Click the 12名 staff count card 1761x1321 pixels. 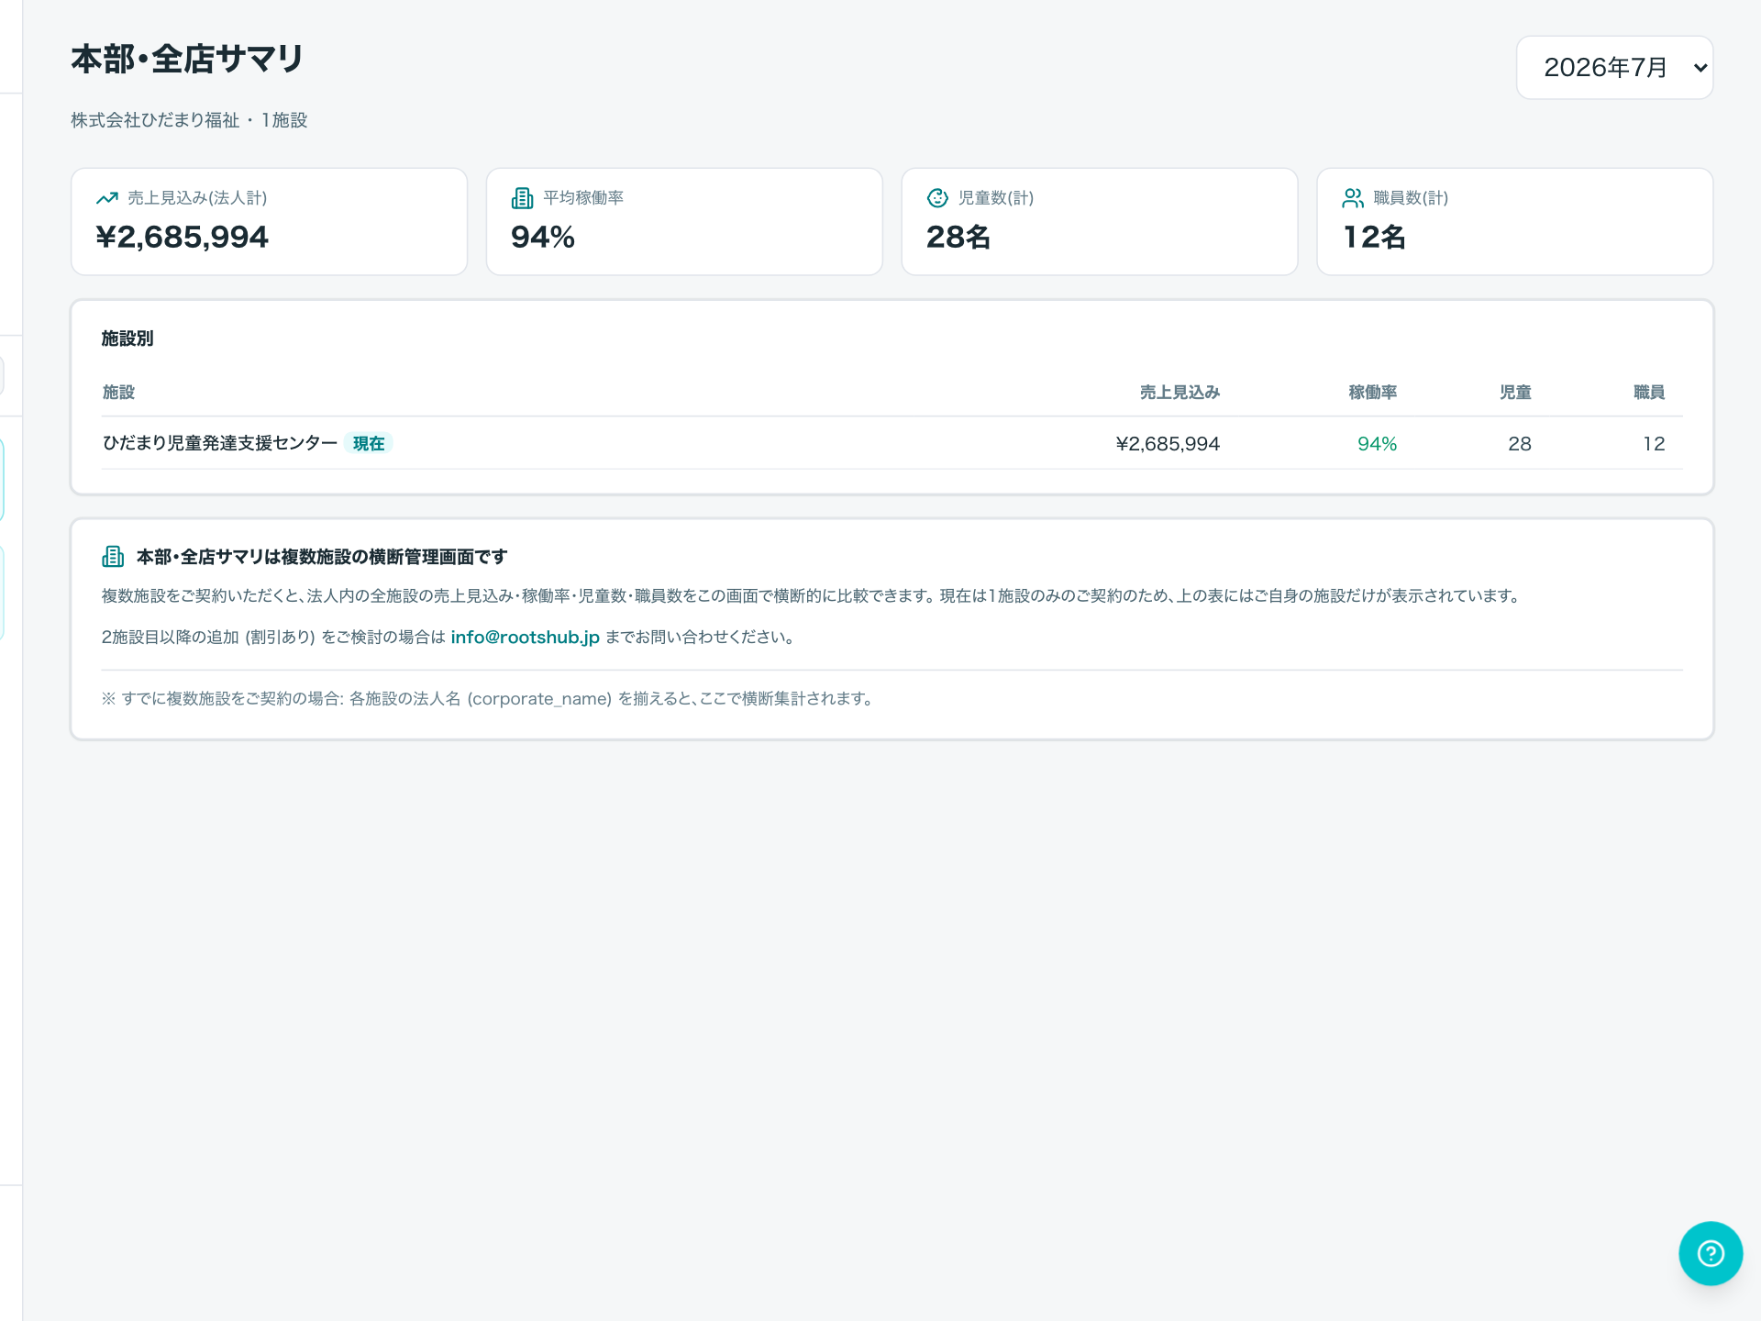[1515, 221]
